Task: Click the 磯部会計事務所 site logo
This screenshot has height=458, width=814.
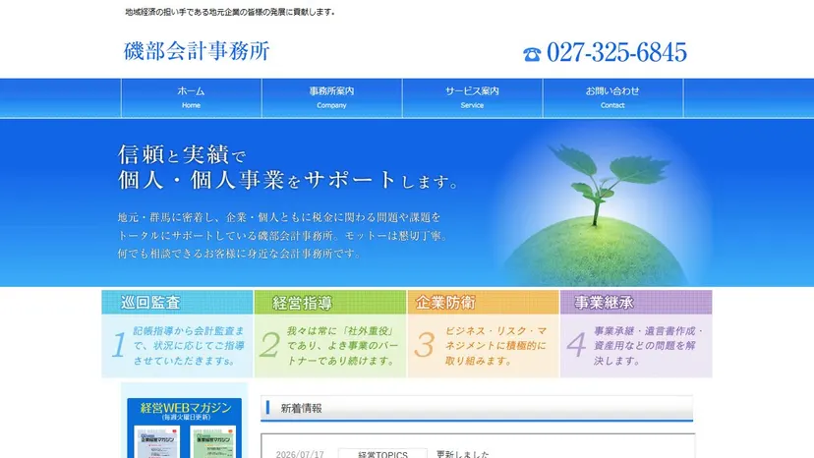Action: (x=197, y=51)
